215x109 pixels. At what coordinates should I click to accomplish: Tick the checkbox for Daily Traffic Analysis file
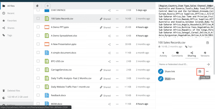coord(38,78)
